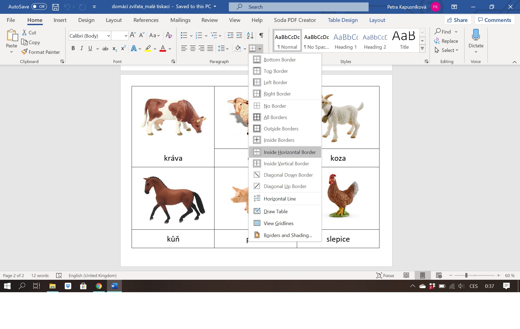Viewport: 520px width, 329px height.
Task: Open the References tab
Action: [x=146, y=20]
